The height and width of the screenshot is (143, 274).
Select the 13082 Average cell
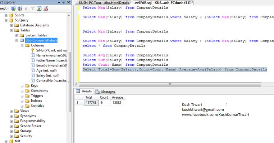point(118,103)
